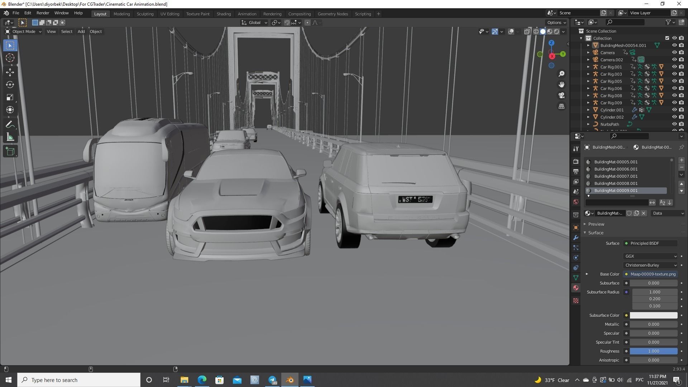
Task: Click the Select Box tool
Action: coord(10,45)
